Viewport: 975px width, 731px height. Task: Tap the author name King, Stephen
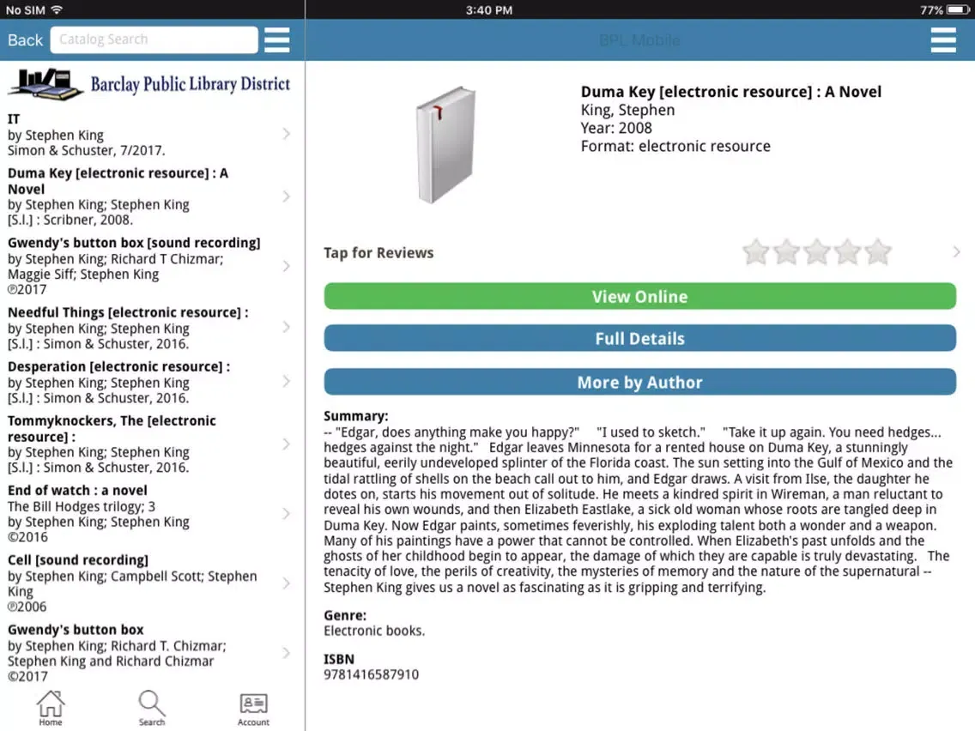[x=627, y=110]
